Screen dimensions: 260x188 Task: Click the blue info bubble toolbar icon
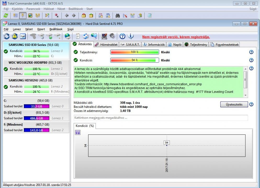click(x=131, y=36)
